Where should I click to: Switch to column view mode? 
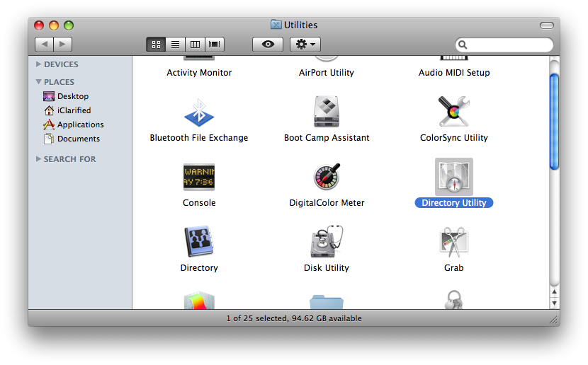(195, 45)
